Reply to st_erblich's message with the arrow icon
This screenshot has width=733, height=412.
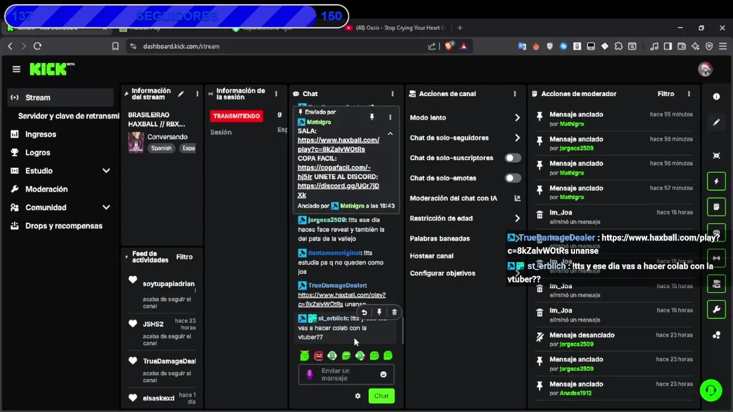(364, 312)
